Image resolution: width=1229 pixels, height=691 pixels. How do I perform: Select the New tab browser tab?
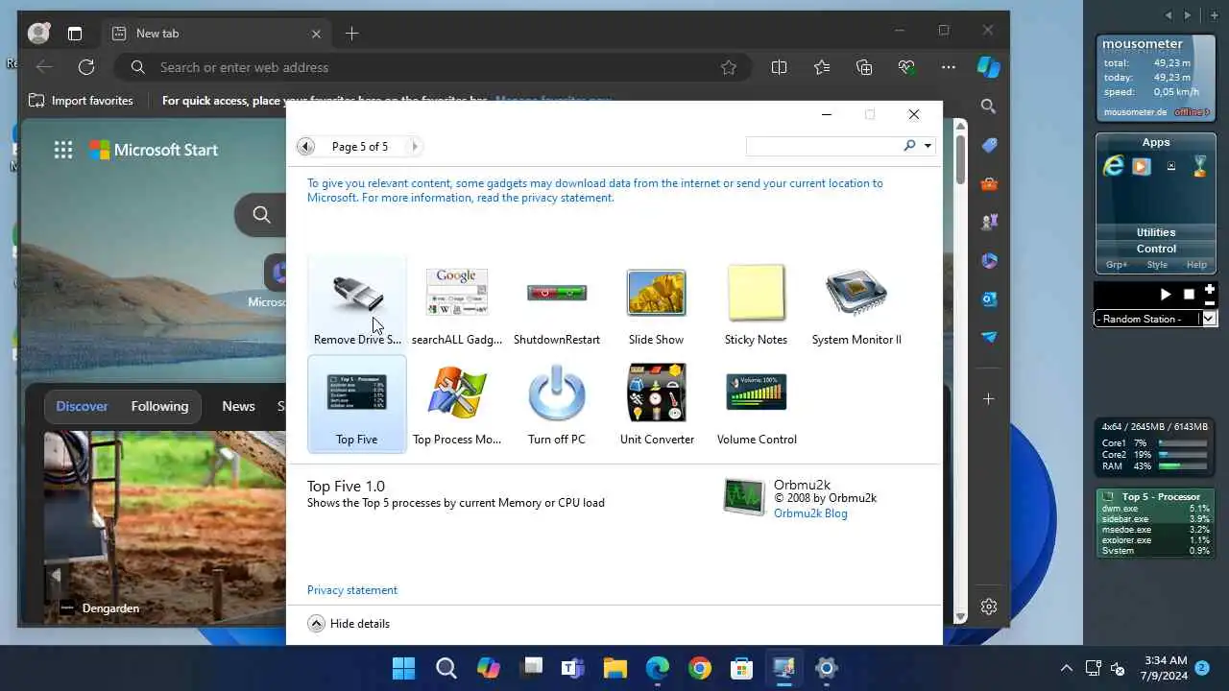pyautogui.click(x=216, y=34)
